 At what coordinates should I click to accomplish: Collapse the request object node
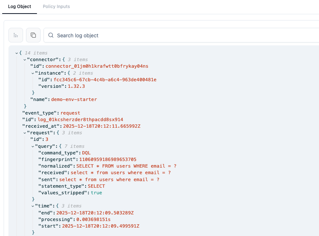coord(24,132)
